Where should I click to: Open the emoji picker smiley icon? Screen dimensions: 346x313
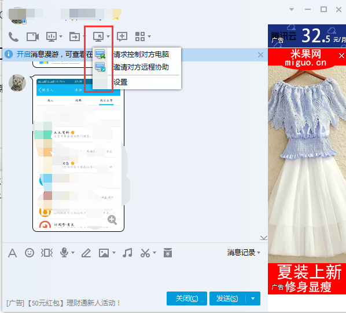[x=30, y=253]
